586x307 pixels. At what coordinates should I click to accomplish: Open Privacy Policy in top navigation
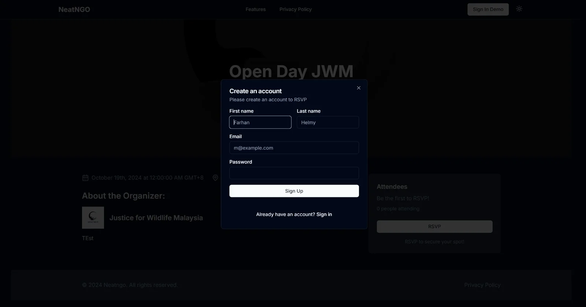pos(295,10)
